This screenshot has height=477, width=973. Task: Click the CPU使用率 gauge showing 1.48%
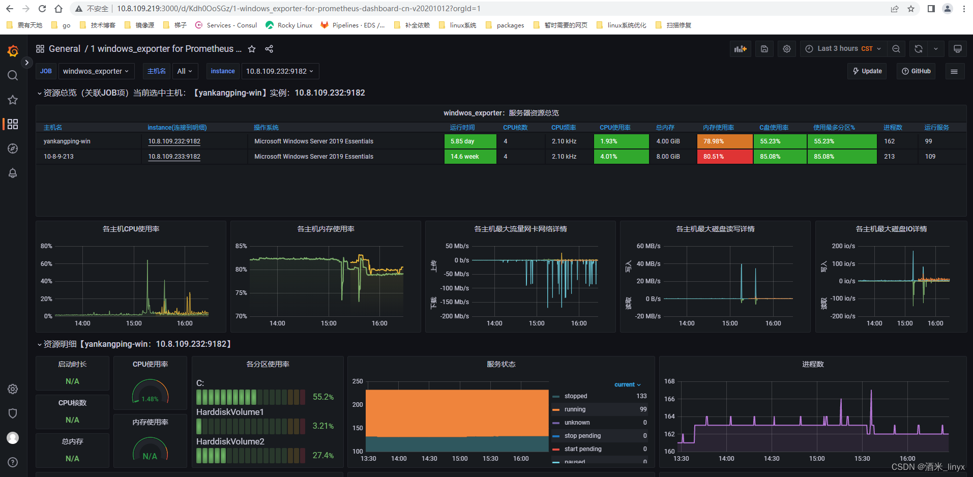point(150,391)
